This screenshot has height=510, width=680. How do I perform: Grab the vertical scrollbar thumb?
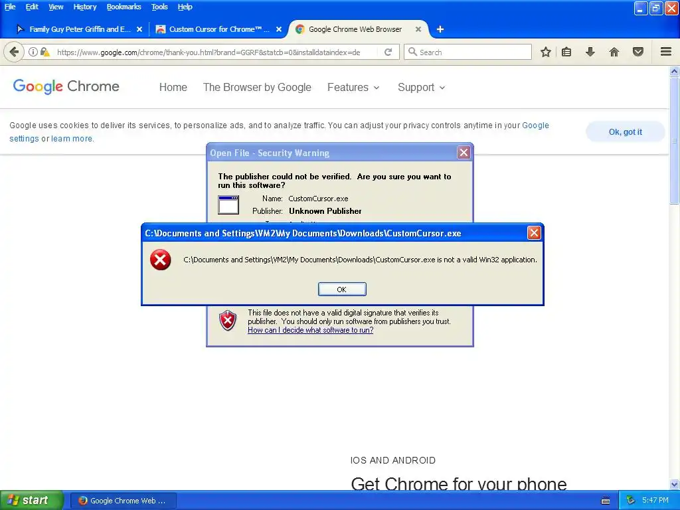pos(675,140)
